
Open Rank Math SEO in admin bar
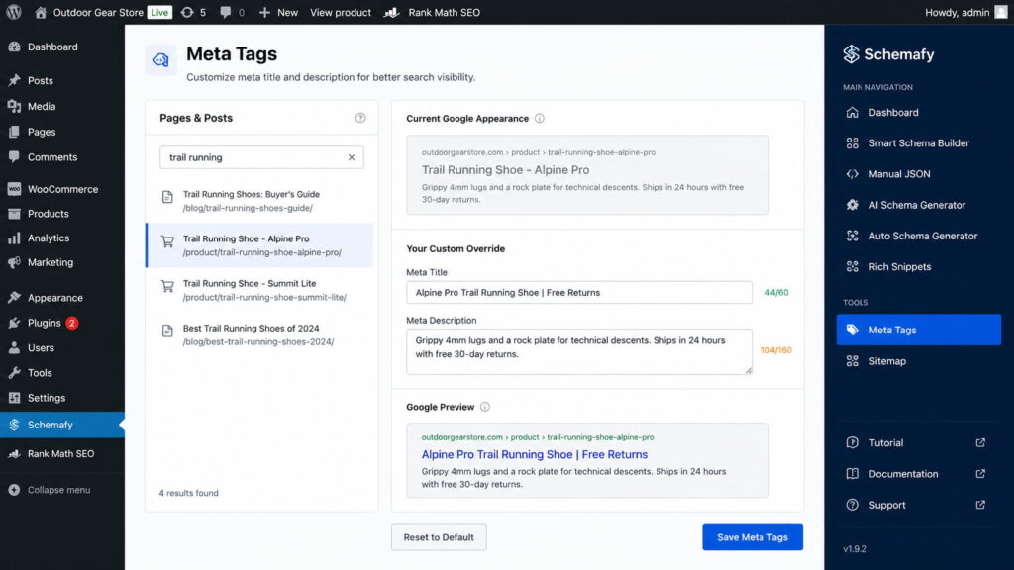pyautogui.click(x=432, y=12)
